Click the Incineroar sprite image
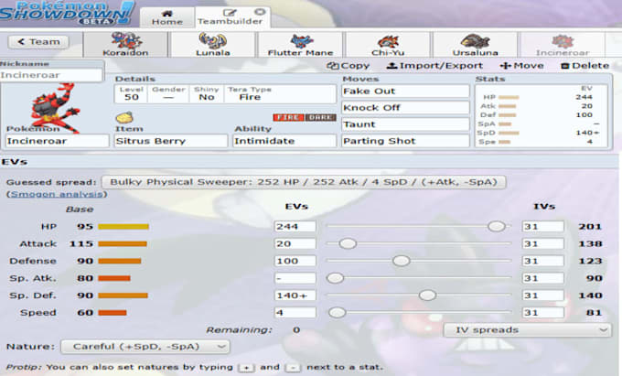The image size is (622, 376). tap(54, 107)
